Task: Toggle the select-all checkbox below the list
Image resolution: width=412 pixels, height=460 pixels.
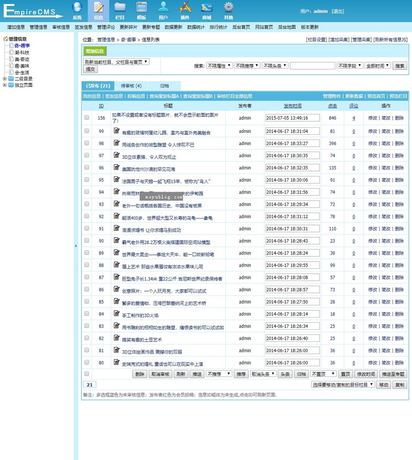Action: (87, 374)
